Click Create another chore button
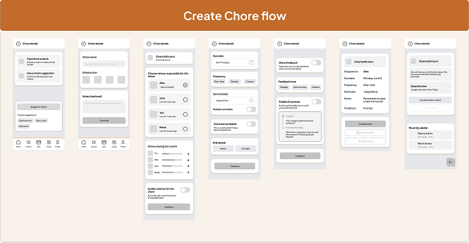 [430, 100]
